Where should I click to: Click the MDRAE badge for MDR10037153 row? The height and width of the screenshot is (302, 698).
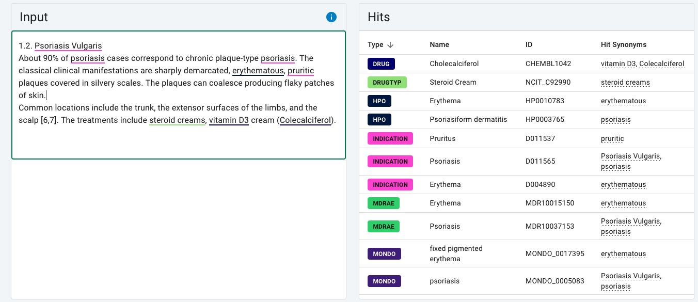point(383,226)
